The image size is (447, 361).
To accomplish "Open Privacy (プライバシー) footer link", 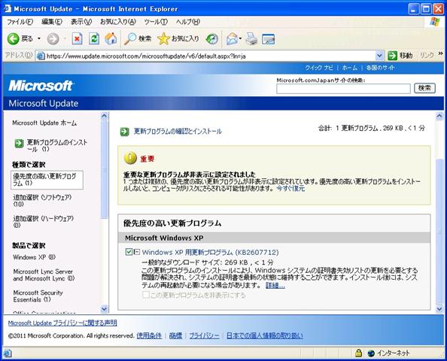I will pos(205,335).
